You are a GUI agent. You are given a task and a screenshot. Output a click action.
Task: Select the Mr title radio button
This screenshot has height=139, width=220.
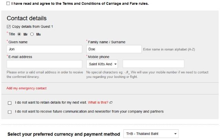pyautogui.click(x=19, y=34)
